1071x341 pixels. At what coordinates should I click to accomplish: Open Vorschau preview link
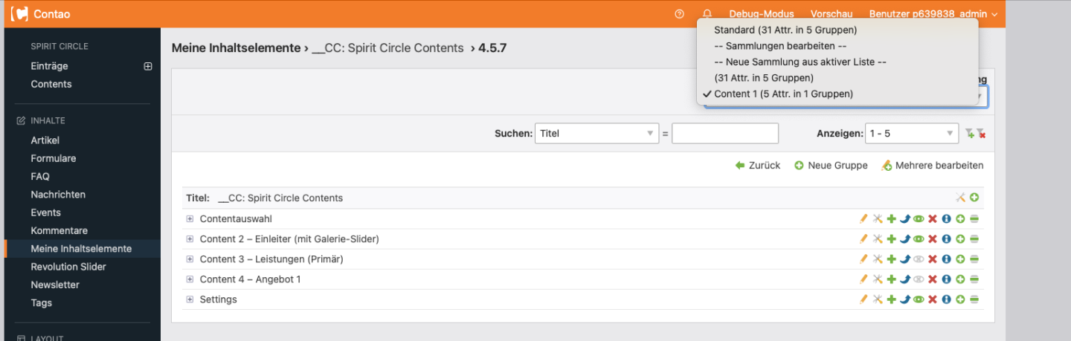(832, 13)
